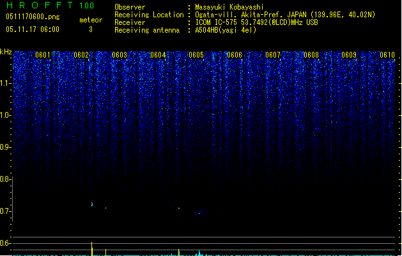Click the "Receiving antenna" label
Image resolution: width=402 pixels, height=256 pixels.
point(147,30)
